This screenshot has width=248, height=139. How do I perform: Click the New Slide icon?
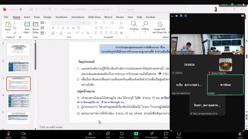[x=27, y=24]
